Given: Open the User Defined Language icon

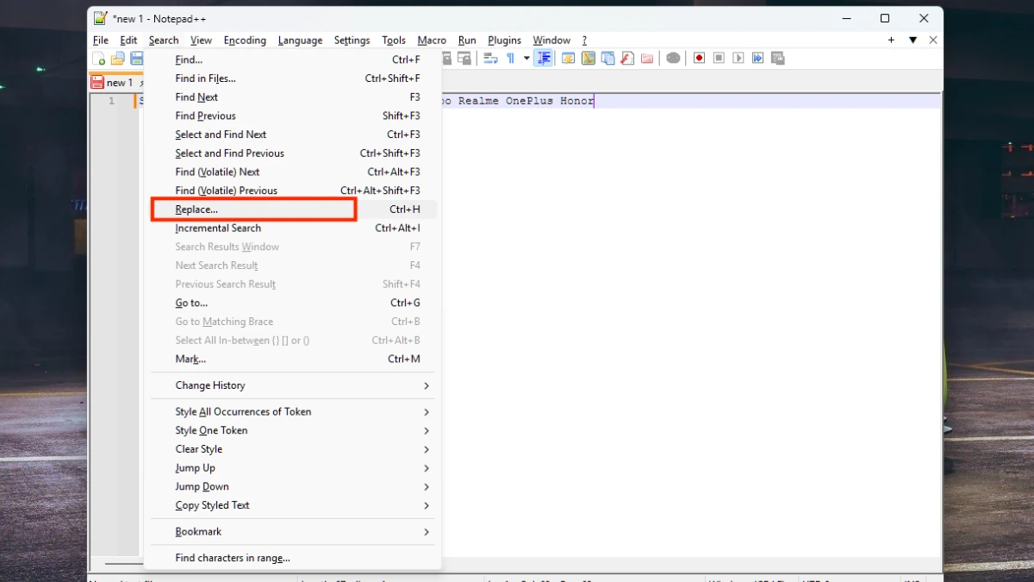Looking at the screenshot, I should (569, 59).
